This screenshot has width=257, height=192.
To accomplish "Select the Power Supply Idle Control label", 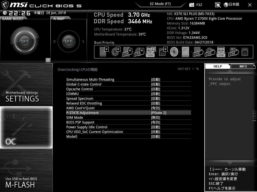I will click(x=87, y=127).
